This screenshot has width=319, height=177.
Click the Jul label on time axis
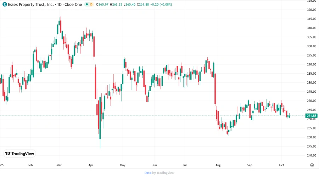pos(185,165)
